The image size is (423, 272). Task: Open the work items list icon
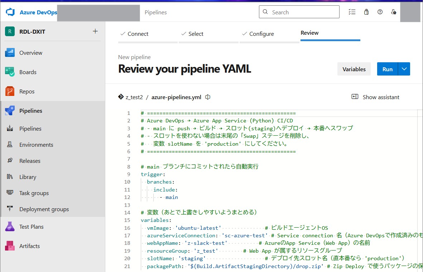tap(352, 12)
